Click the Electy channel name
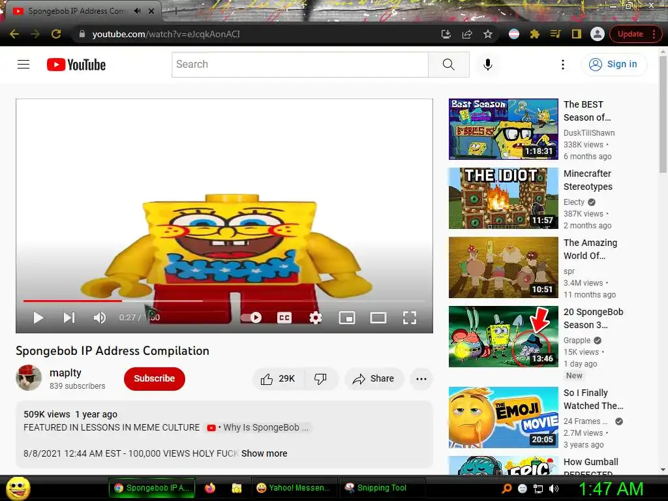Viewport: 668px width, 501px height. pyautogui.click(x=574, y=202)
